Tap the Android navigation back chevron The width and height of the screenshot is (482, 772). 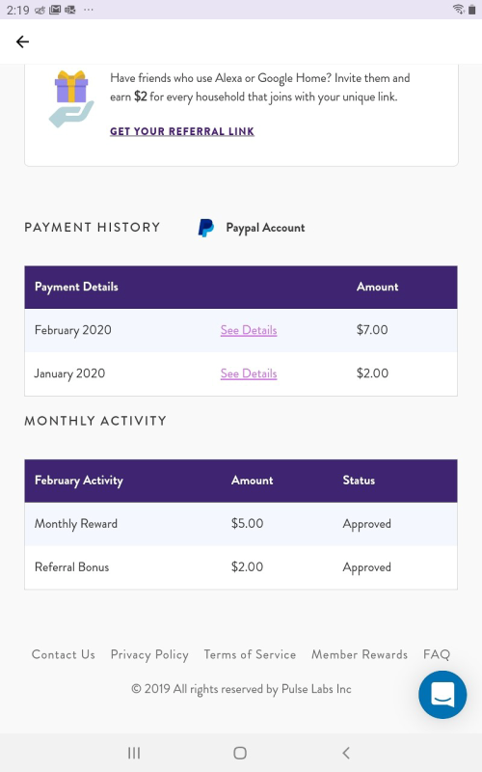point(346,753)
